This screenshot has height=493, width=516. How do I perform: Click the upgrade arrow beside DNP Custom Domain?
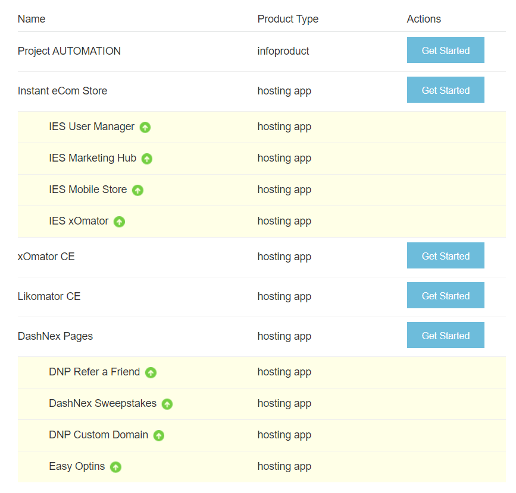(x=158, y=435)
